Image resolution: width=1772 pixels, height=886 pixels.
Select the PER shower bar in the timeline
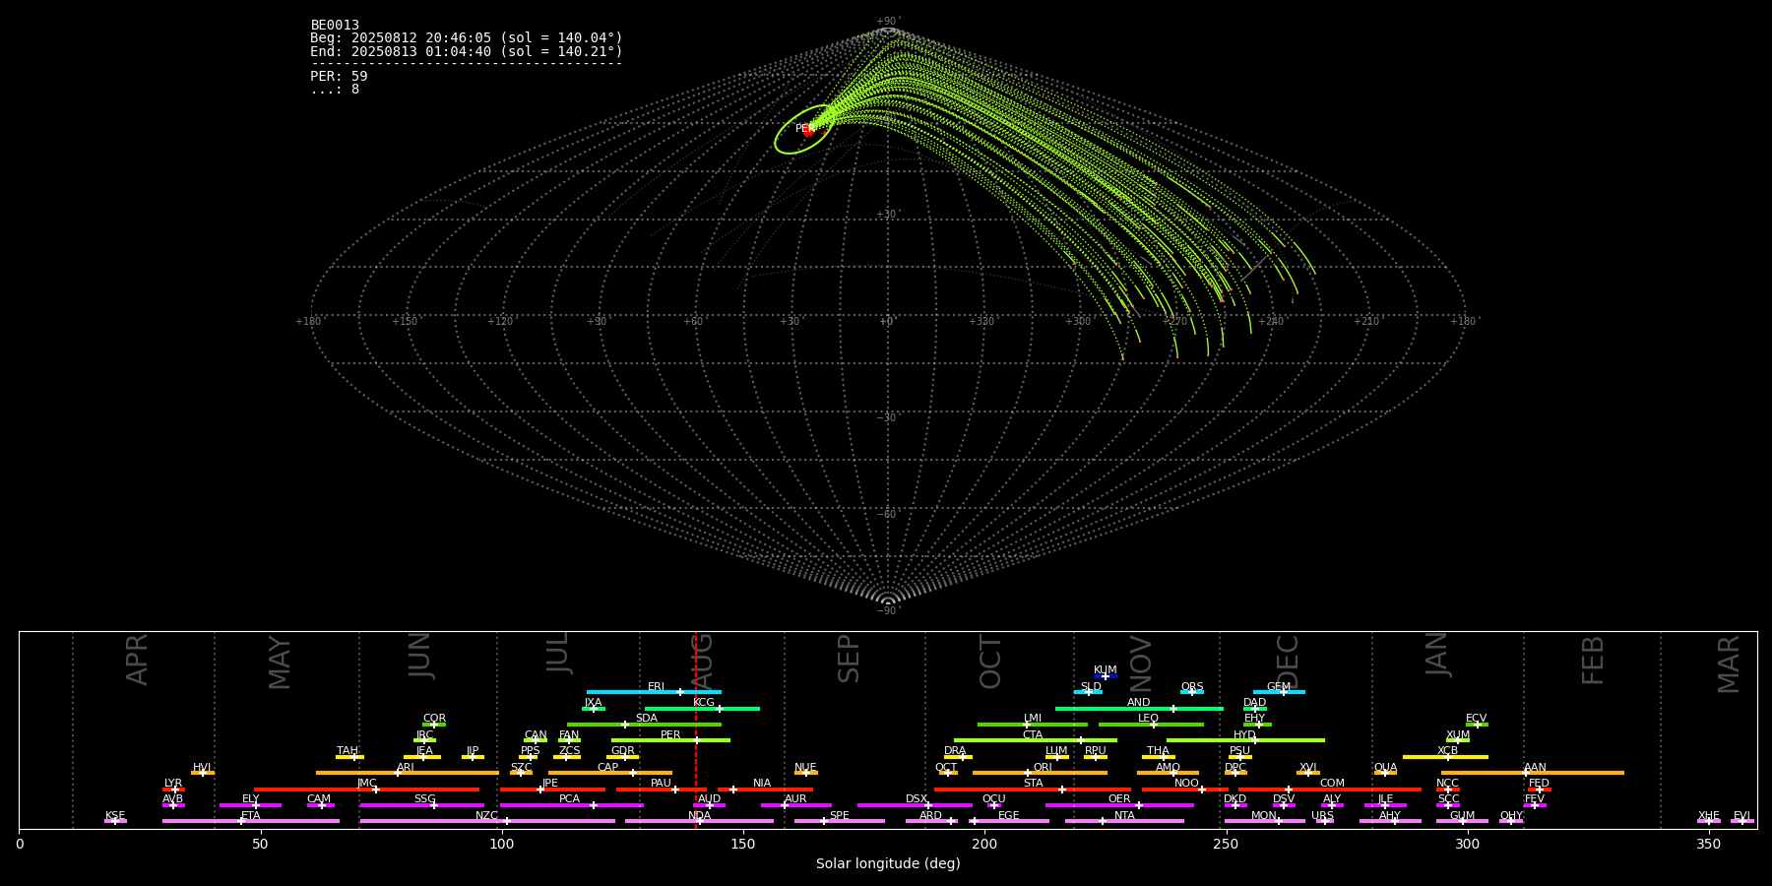coord(670,740)
